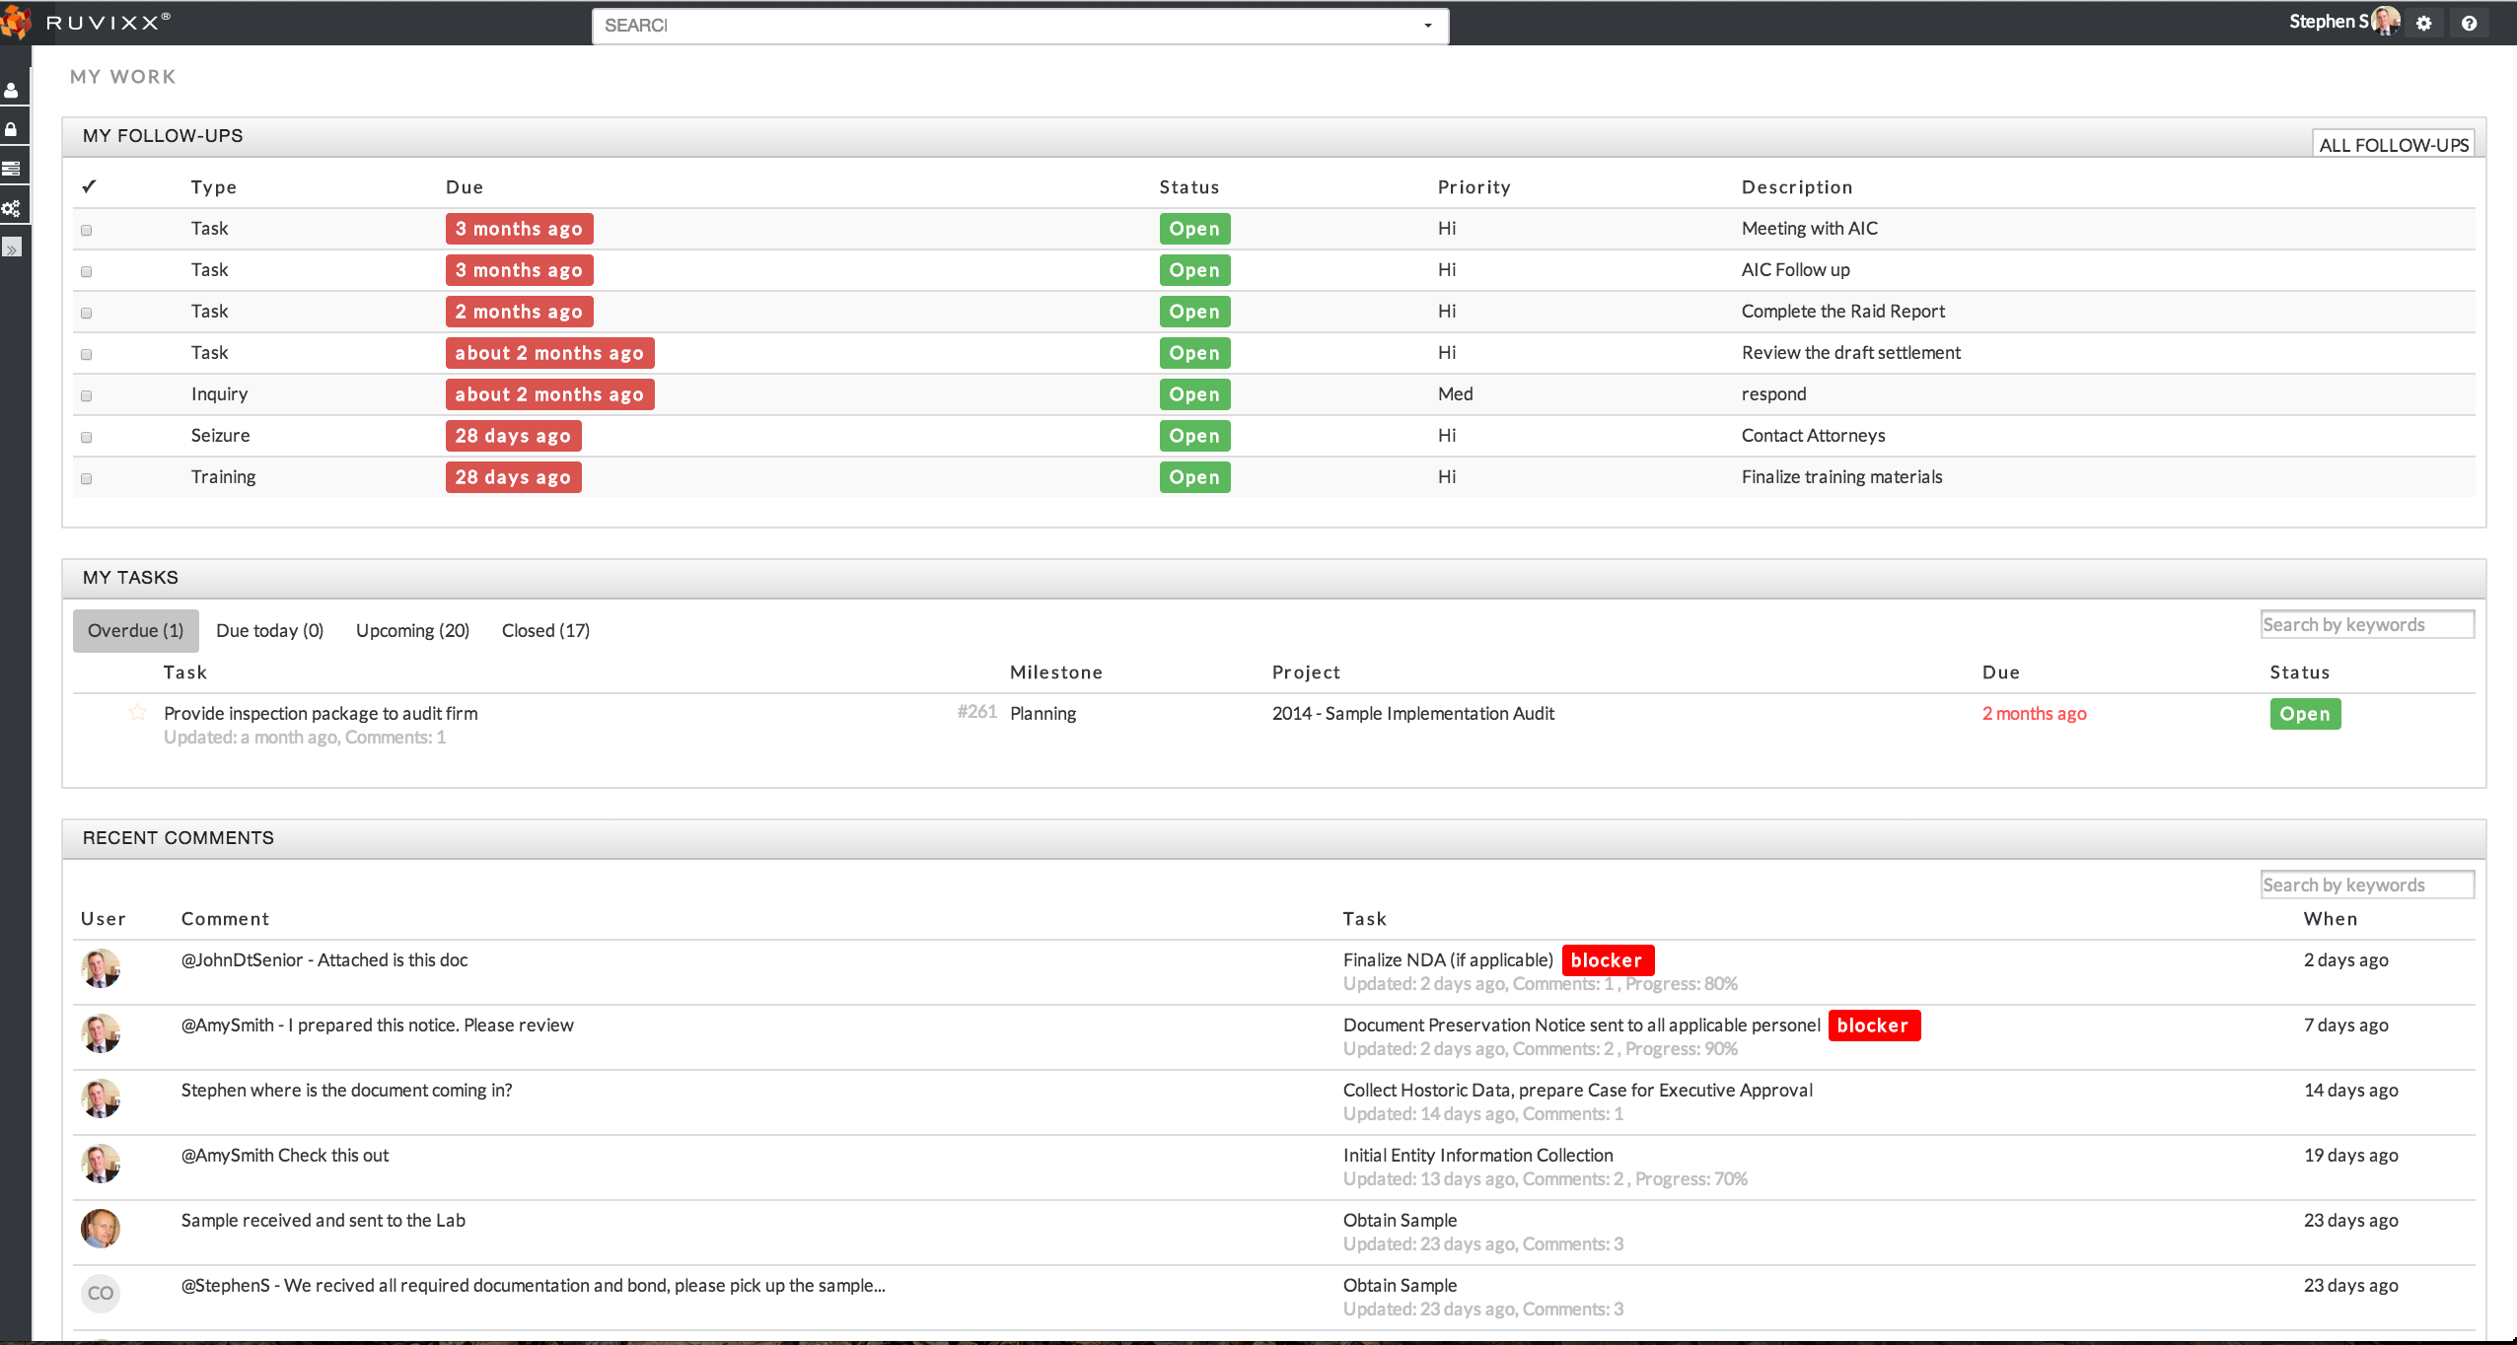Viewport: 2517px width, 1345px height.
Task: Switch to Closed (17) tab
Action: click(x=545, y=630)
